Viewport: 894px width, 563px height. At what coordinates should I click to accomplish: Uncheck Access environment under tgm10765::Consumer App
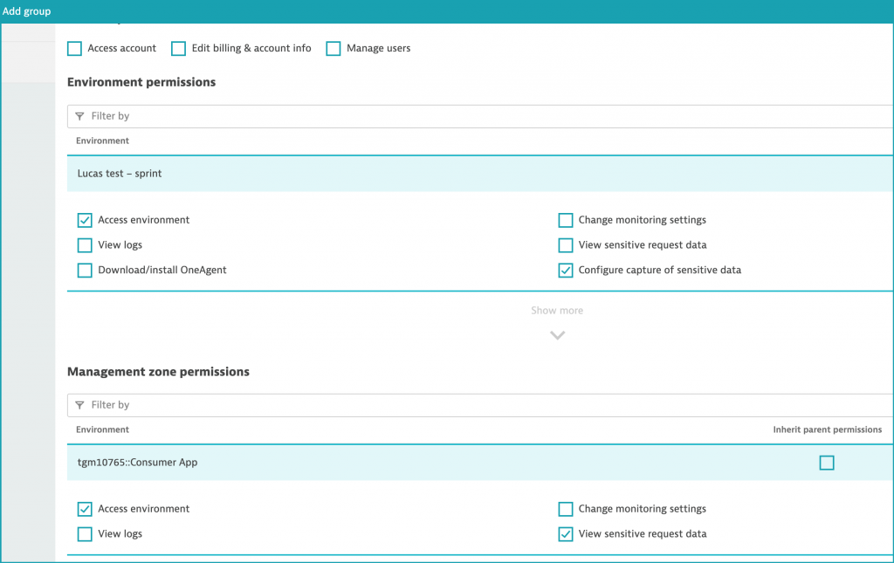[85, 509]
